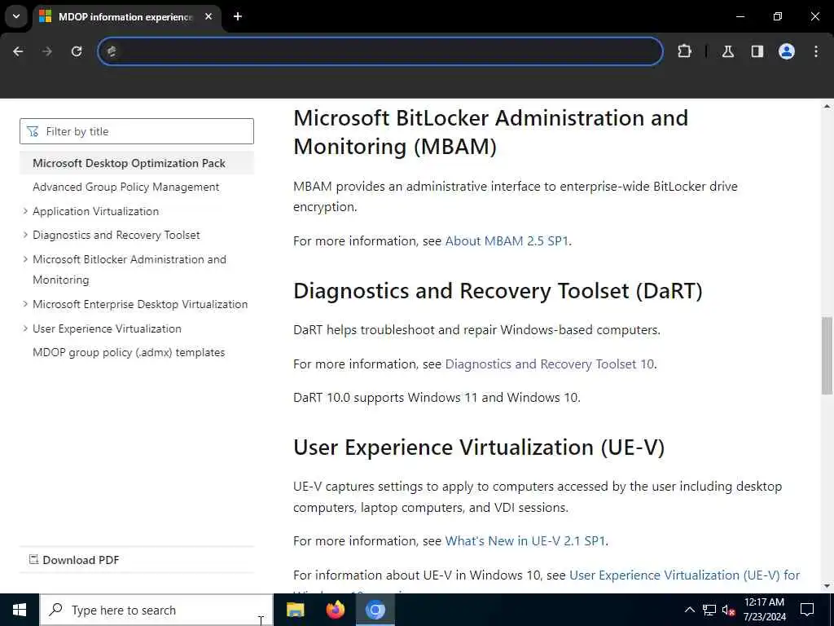Reload the current page
Viewport: 834px width, 626px height.
click(77, 51)
